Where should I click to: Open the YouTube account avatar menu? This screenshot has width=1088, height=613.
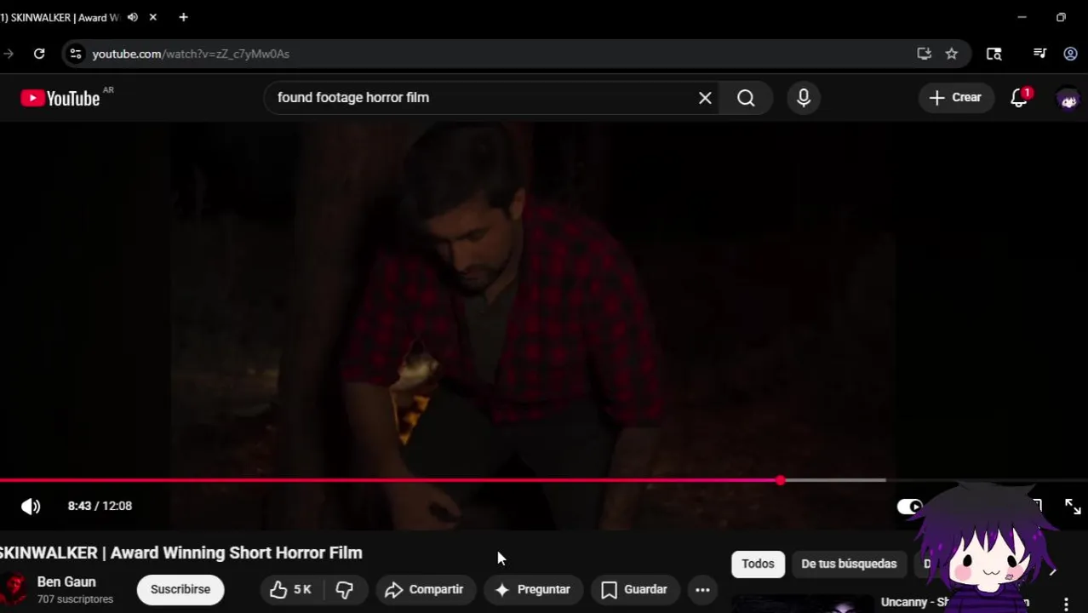click(x=1068, y=99)
